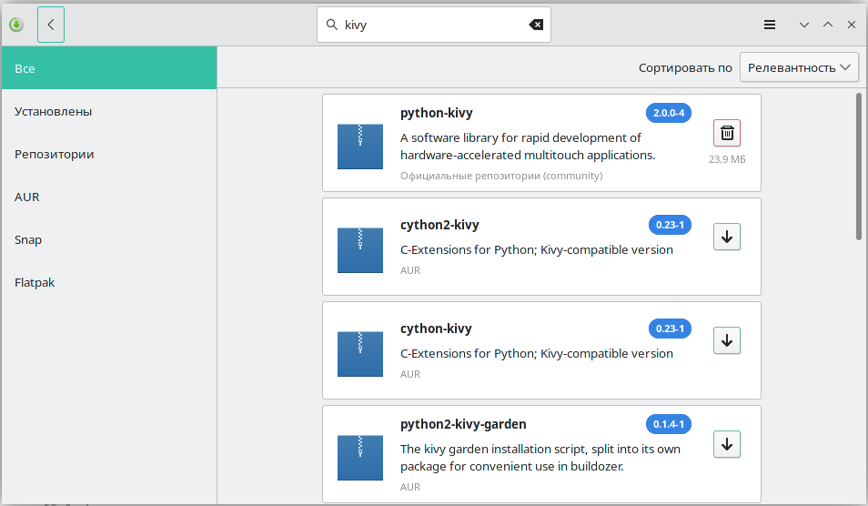Click the python-kivy package archive icon

[360, 146]
